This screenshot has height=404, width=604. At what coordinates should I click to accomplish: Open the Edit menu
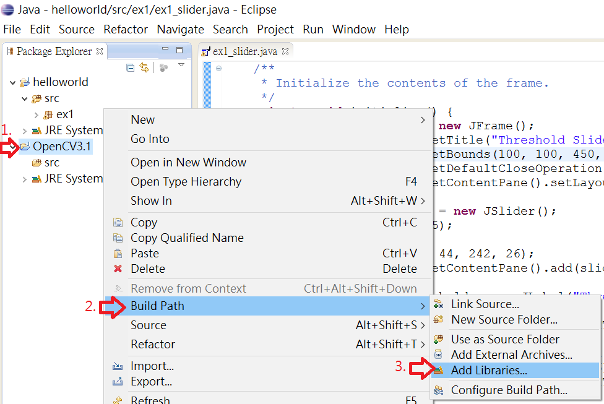pyautogui.click(x=40, y=29)
